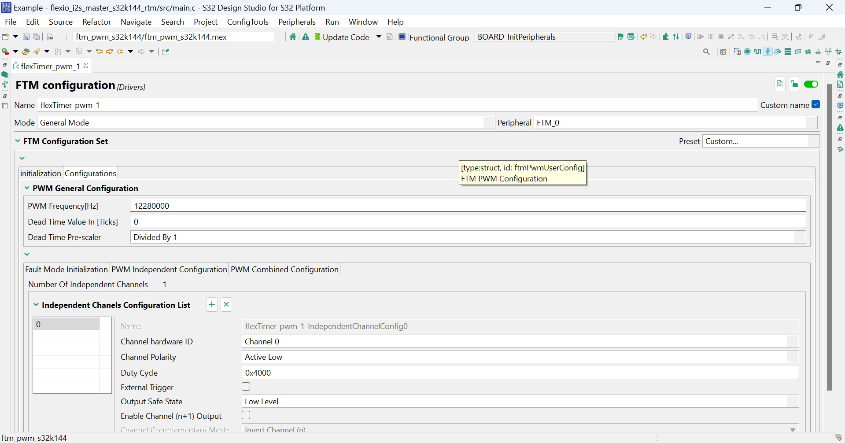
Task: Open the Pins tool chip icon
Action: point(747,52)
